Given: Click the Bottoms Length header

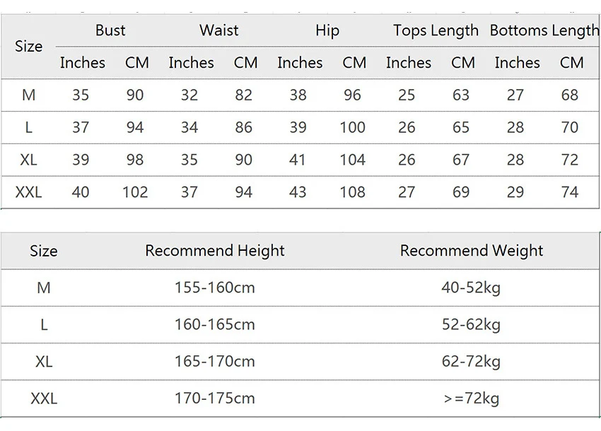Looking at the screenshot, I should [544, 30].
